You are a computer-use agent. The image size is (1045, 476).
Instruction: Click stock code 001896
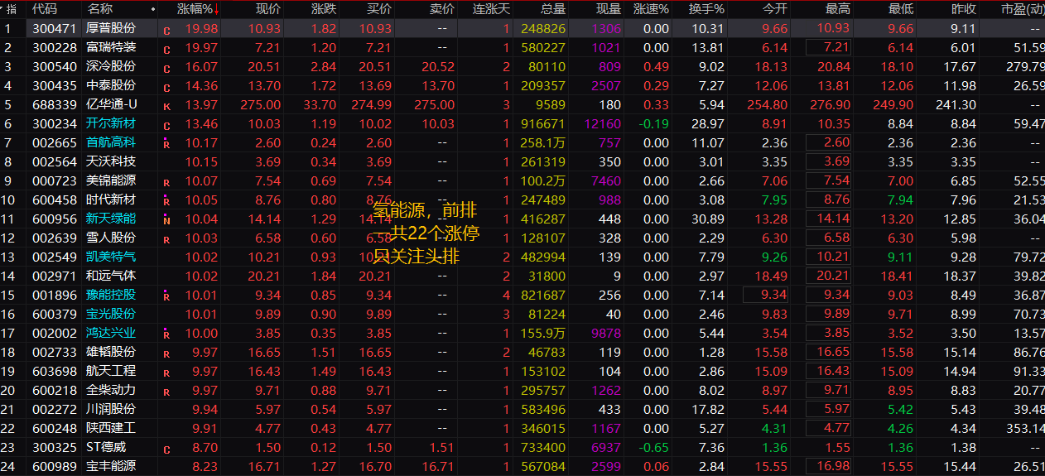point(55,295)
